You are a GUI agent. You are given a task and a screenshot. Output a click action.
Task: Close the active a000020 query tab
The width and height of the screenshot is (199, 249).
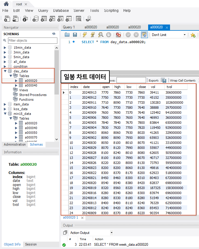click(167, 28)
